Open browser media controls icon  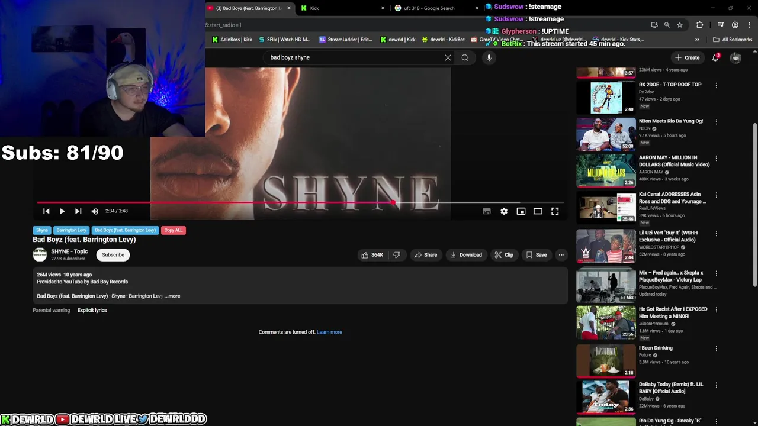pos(721,25)
